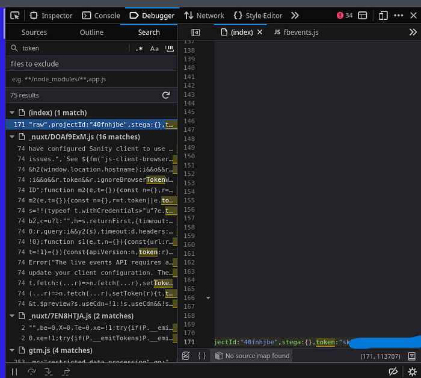
Task: Select the Debugger panel tab
Action: pyautogui.click(x=152, y=16)
